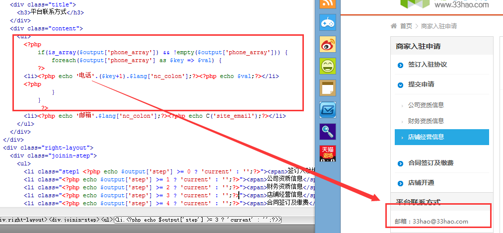Image resolution: width=503 pixels, height=233 pixels.
Task: Select the 公司资质信息 sub-item
Action: tap(426, 105)
